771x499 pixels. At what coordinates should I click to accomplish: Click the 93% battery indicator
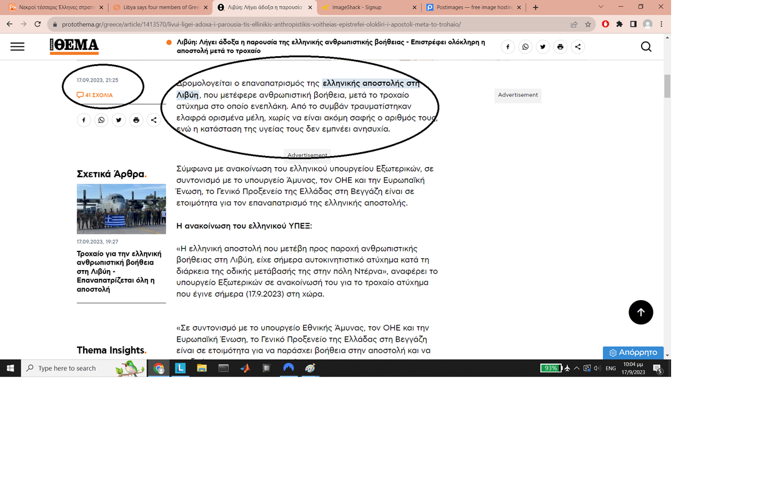coord(552,368)
